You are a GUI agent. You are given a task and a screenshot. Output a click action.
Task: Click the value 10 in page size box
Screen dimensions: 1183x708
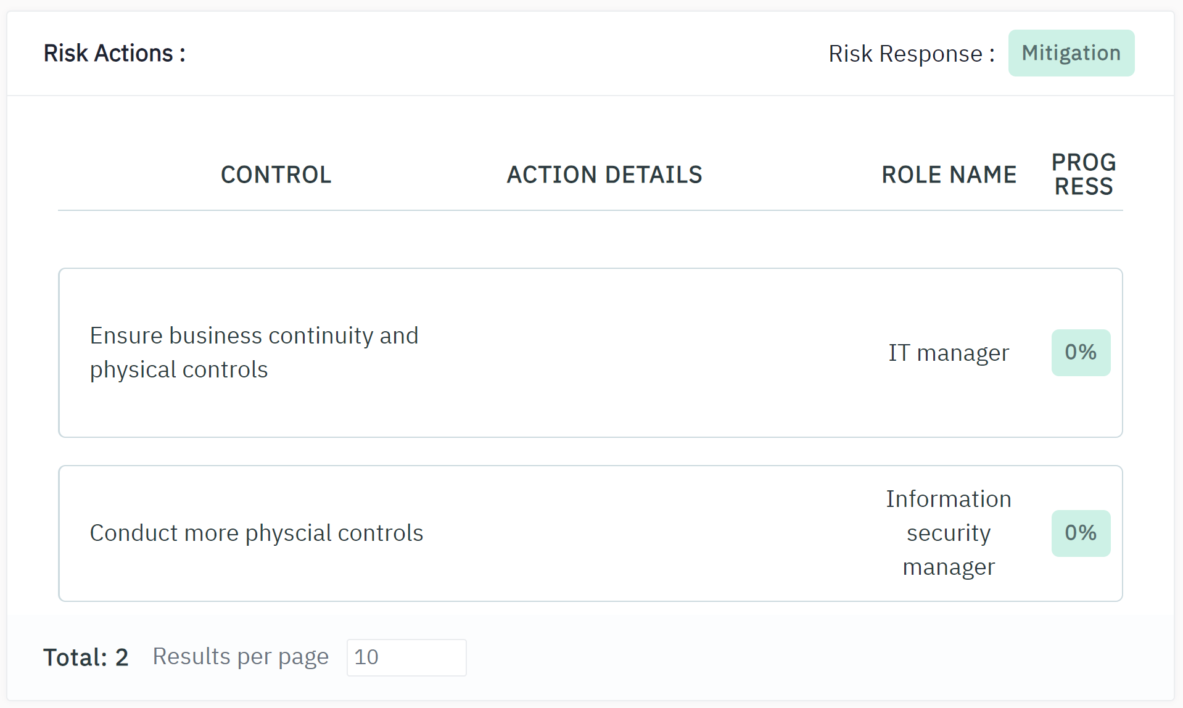[366, 657]
